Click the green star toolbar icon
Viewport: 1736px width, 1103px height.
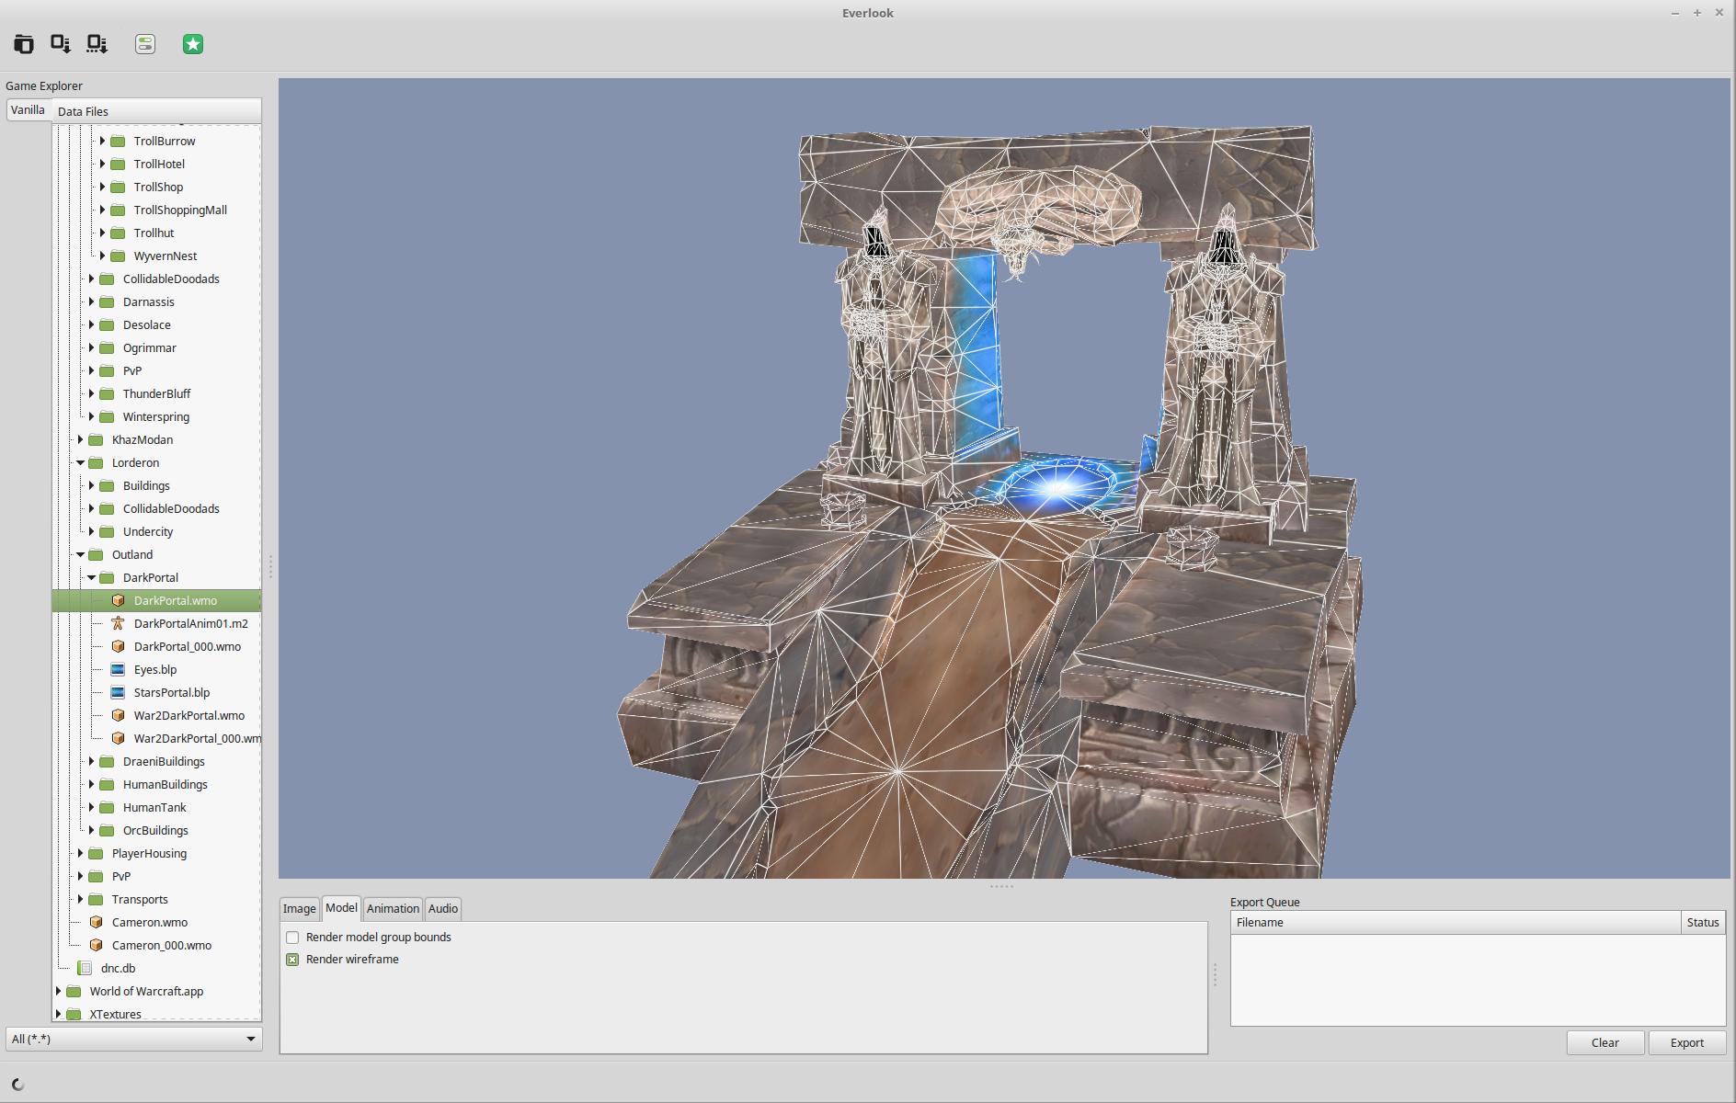point(193,44)
